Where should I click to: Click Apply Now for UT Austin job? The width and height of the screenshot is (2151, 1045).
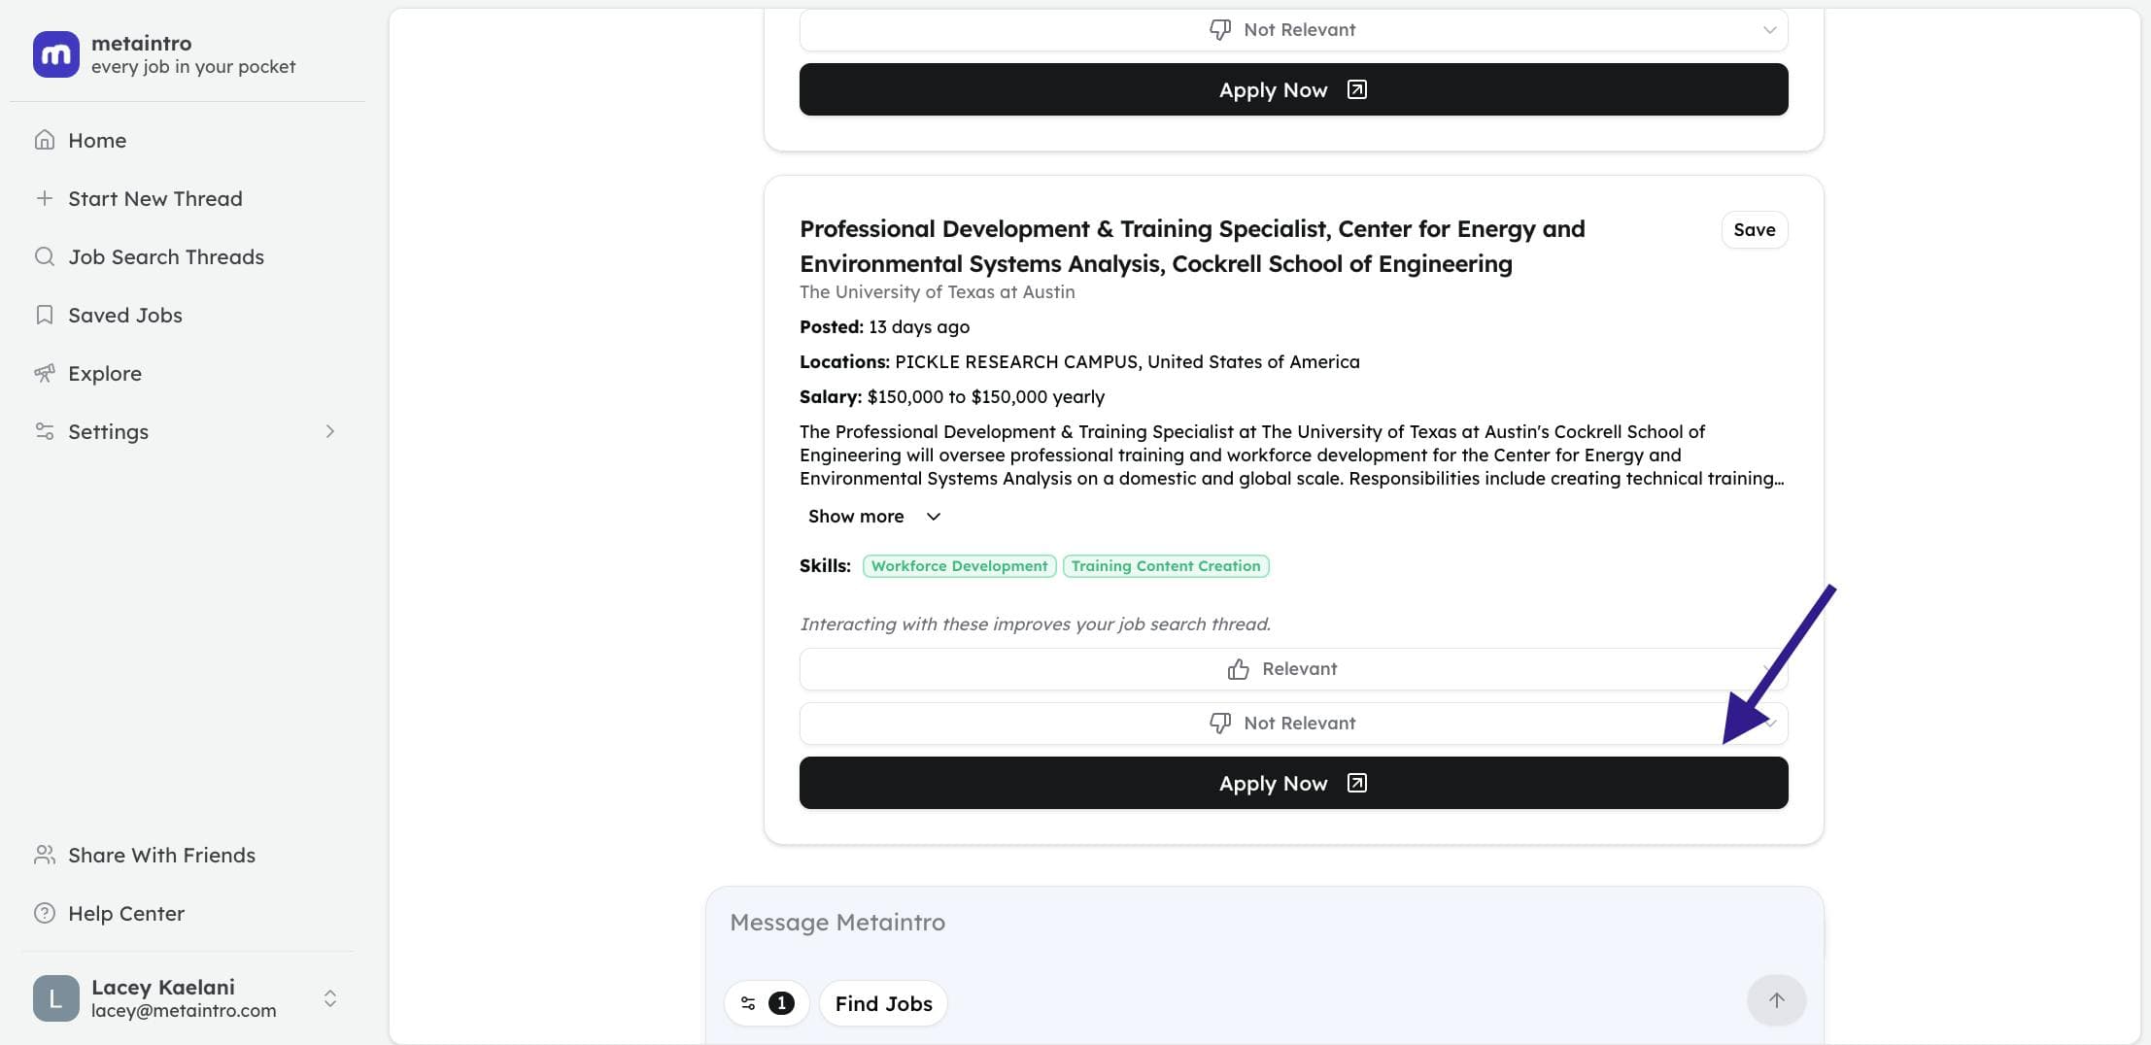(1293, 783)
